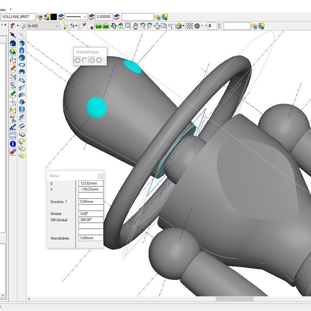Screen dimensions: 311x311
Task: Click the black line color swatch
Action: tap(54, 17)
